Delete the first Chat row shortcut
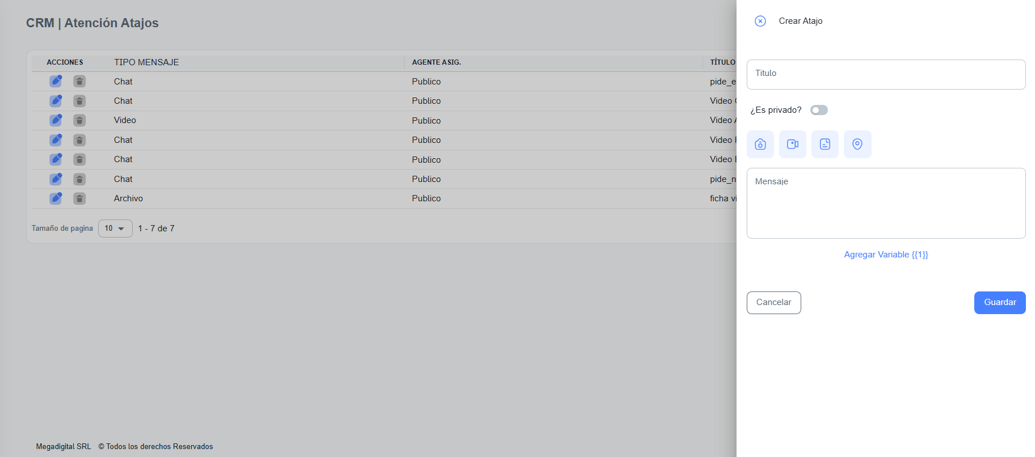The width and height of the screenshot is (1035, 457). click(x=79, y=81)
